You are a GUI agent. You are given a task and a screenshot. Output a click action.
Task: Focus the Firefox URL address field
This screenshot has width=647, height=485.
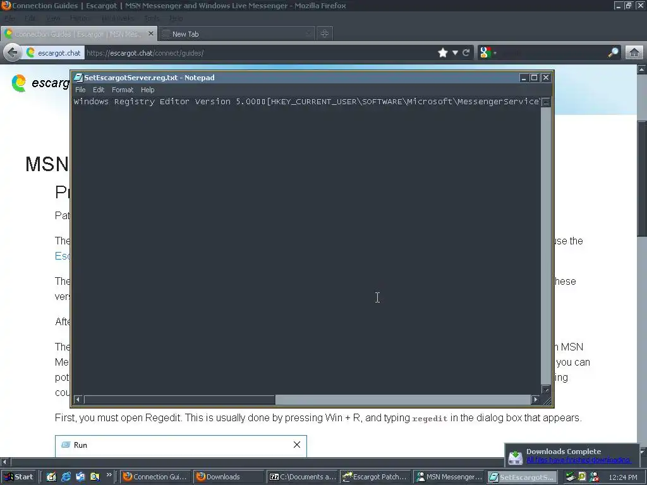tap(260, 53)
